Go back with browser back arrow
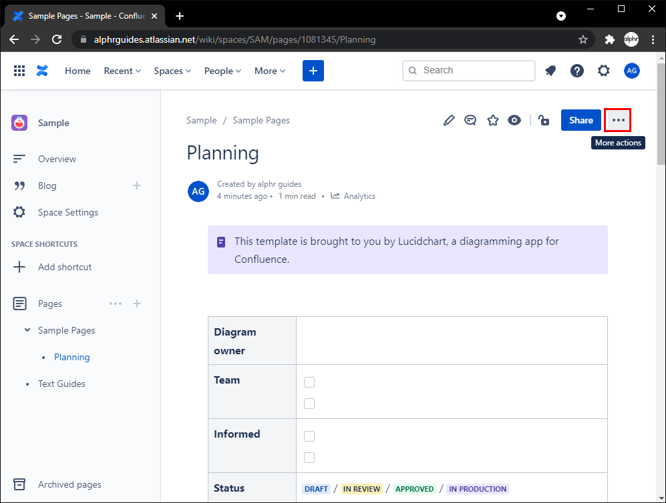 pyautogui.click(x=14, y=39)
